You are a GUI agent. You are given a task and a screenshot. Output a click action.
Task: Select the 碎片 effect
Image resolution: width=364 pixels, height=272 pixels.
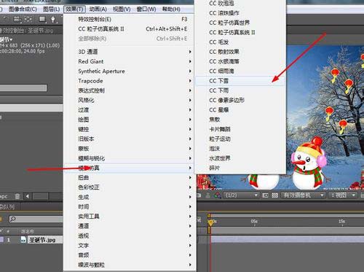(x=240, y=168)
